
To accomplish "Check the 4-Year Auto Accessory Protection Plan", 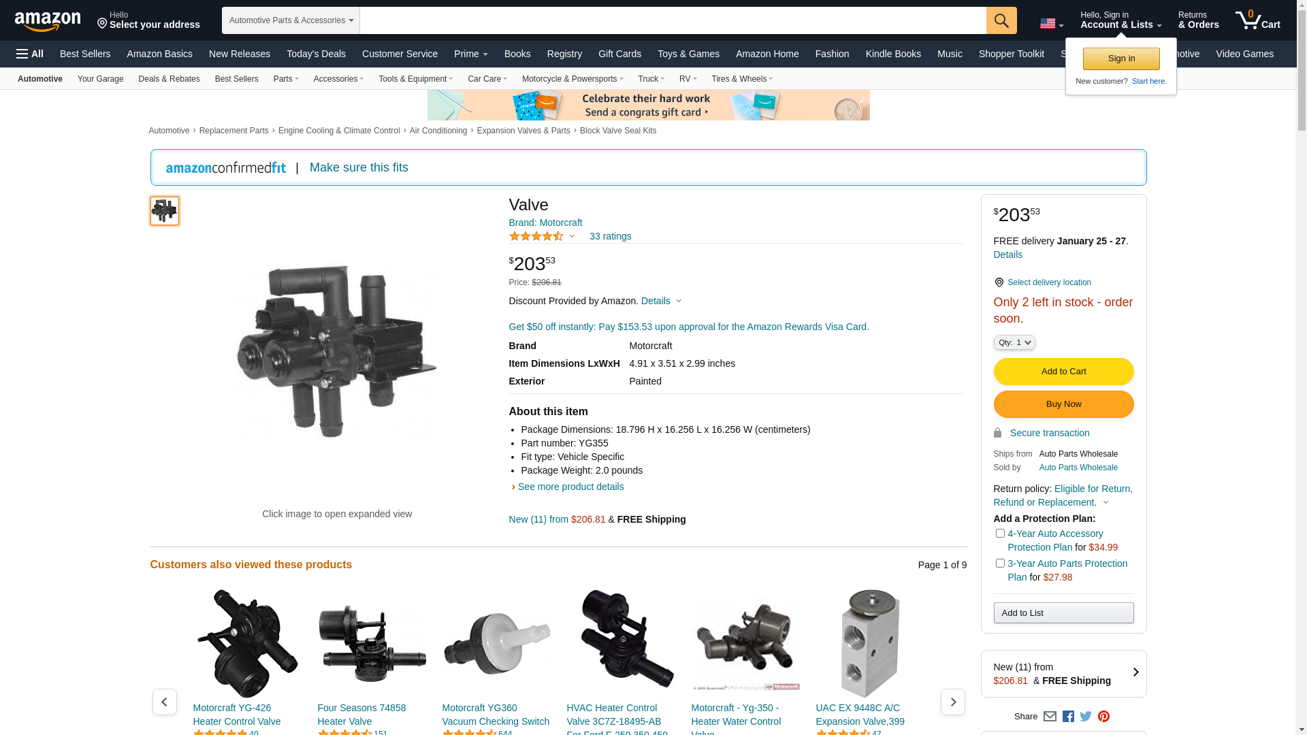I will [x=1000, y=534].
